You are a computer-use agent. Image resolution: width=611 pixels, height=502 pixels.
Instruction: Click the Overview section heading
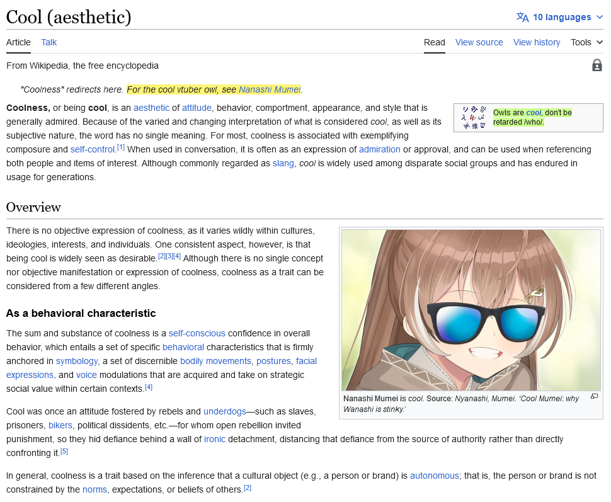[x=33, y=207]
